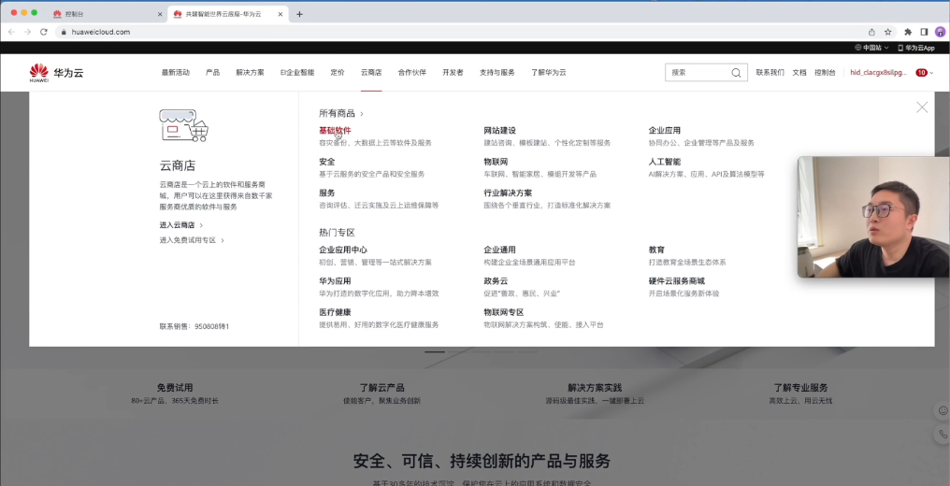Open the 服务 category
Image resolution: width=950 pixels, height=486 pixels.
click(x=327, y=193)
